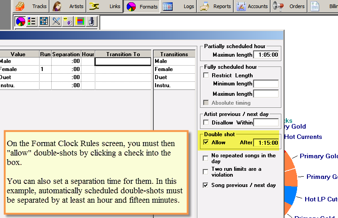Uncheck the Double shot Allow checkbox

click(x=206, y=142)
